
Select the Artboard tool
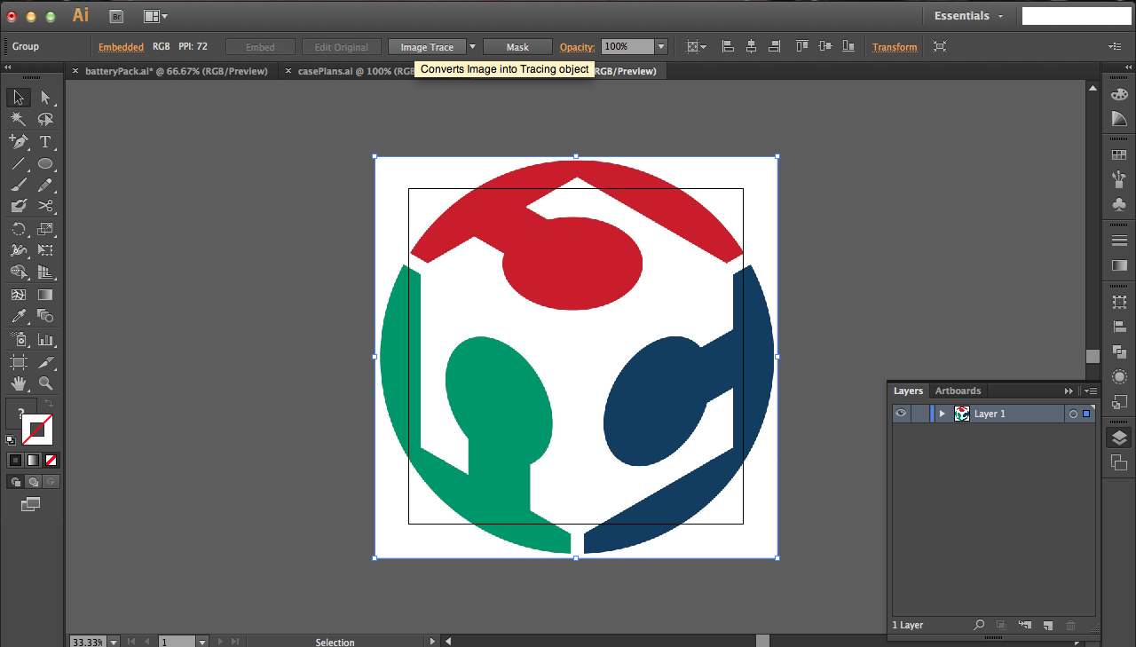click(x=19, y=362)
